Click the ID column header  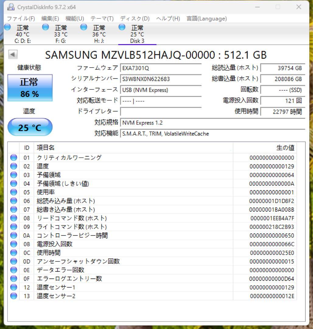point(26,148)
